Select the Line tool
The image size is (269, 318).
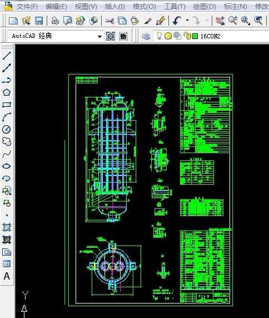7,56
